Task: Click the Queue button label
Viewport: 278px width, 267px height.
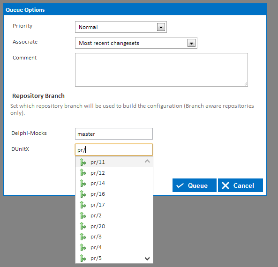Action: (198, 185)
